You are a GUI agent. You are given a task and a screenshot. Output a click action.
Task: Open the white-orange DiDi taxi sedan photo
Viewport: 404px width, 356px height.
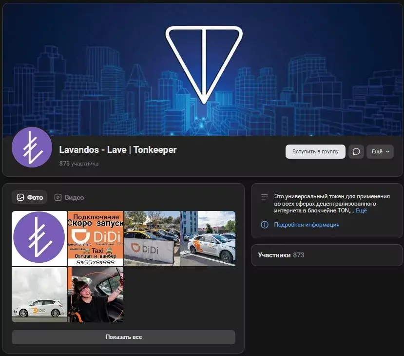208,238
